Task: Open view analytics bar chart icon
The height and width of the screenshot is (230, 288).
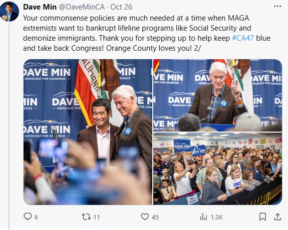Action: [x=203, y=217]
